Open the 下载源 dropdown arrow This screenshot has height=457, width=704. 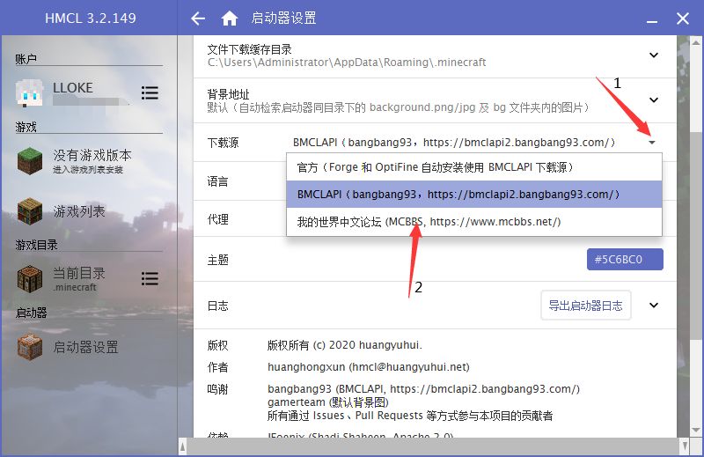click(x=652, y=143)
